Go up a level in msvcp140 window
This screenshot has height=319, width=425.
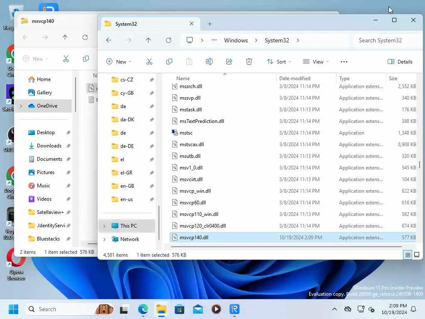click(x=65, y=37)
